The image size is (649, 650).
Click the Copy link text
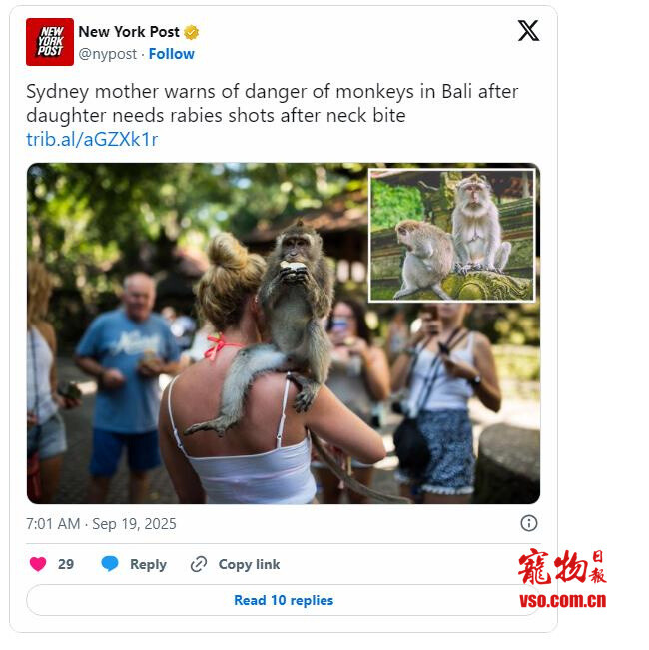[249, 564]
